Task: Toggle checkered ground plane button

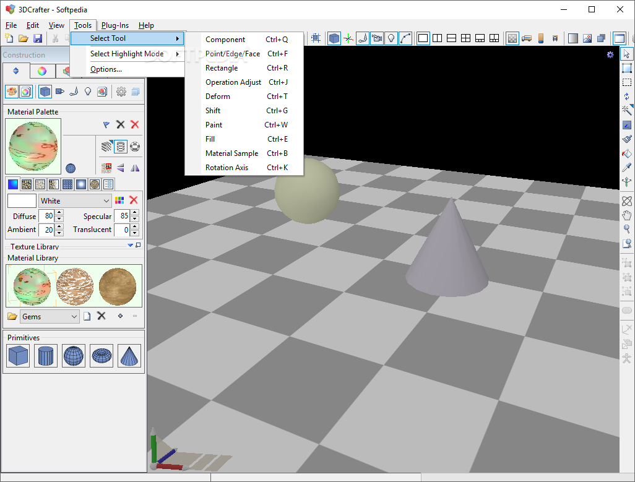Action: (512, 38)
